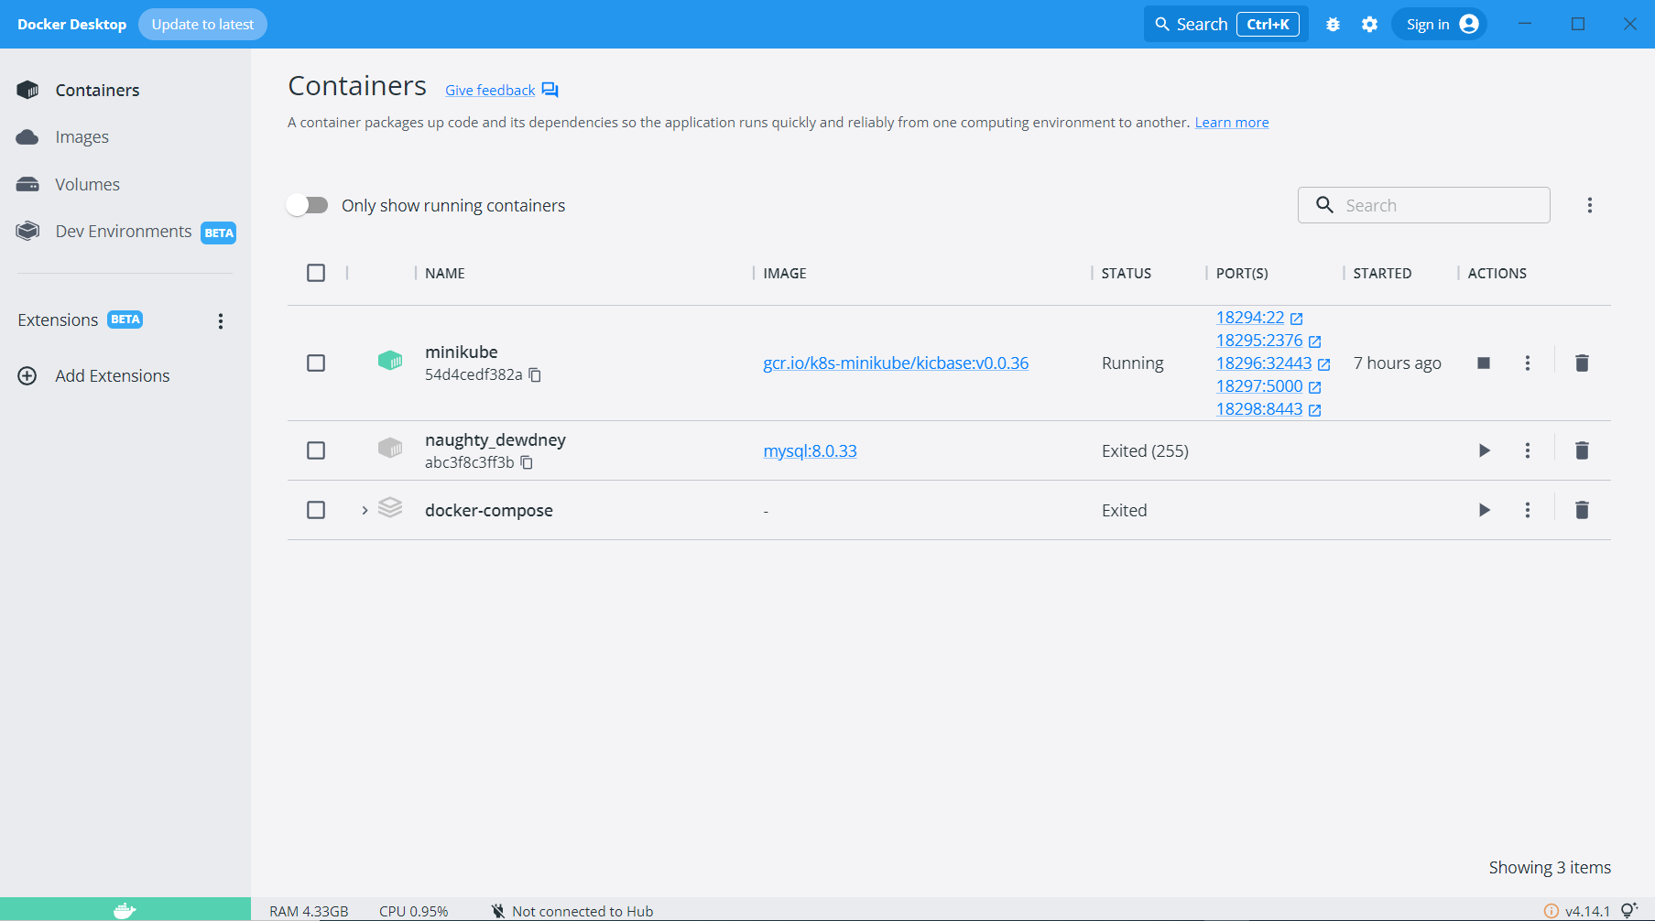This screenshot has height=921, width=1655.
Task: Sort by the IMAGE column header
Action: tap(785, 274)
